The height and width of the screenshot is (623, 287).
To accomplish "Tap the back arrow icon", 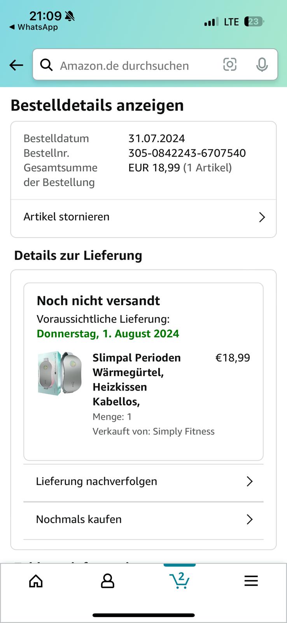I will (16, 65).
